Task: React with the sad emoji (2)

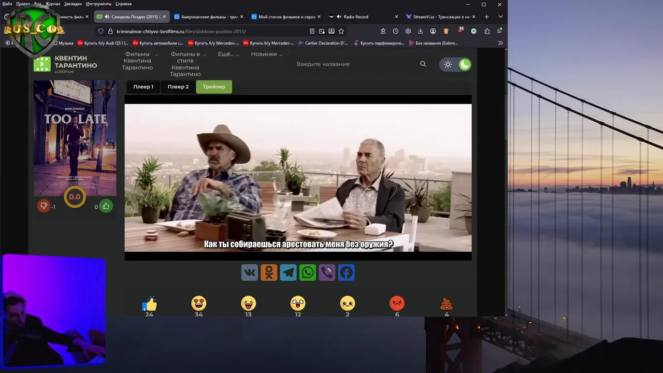Action: pos(348,304)
